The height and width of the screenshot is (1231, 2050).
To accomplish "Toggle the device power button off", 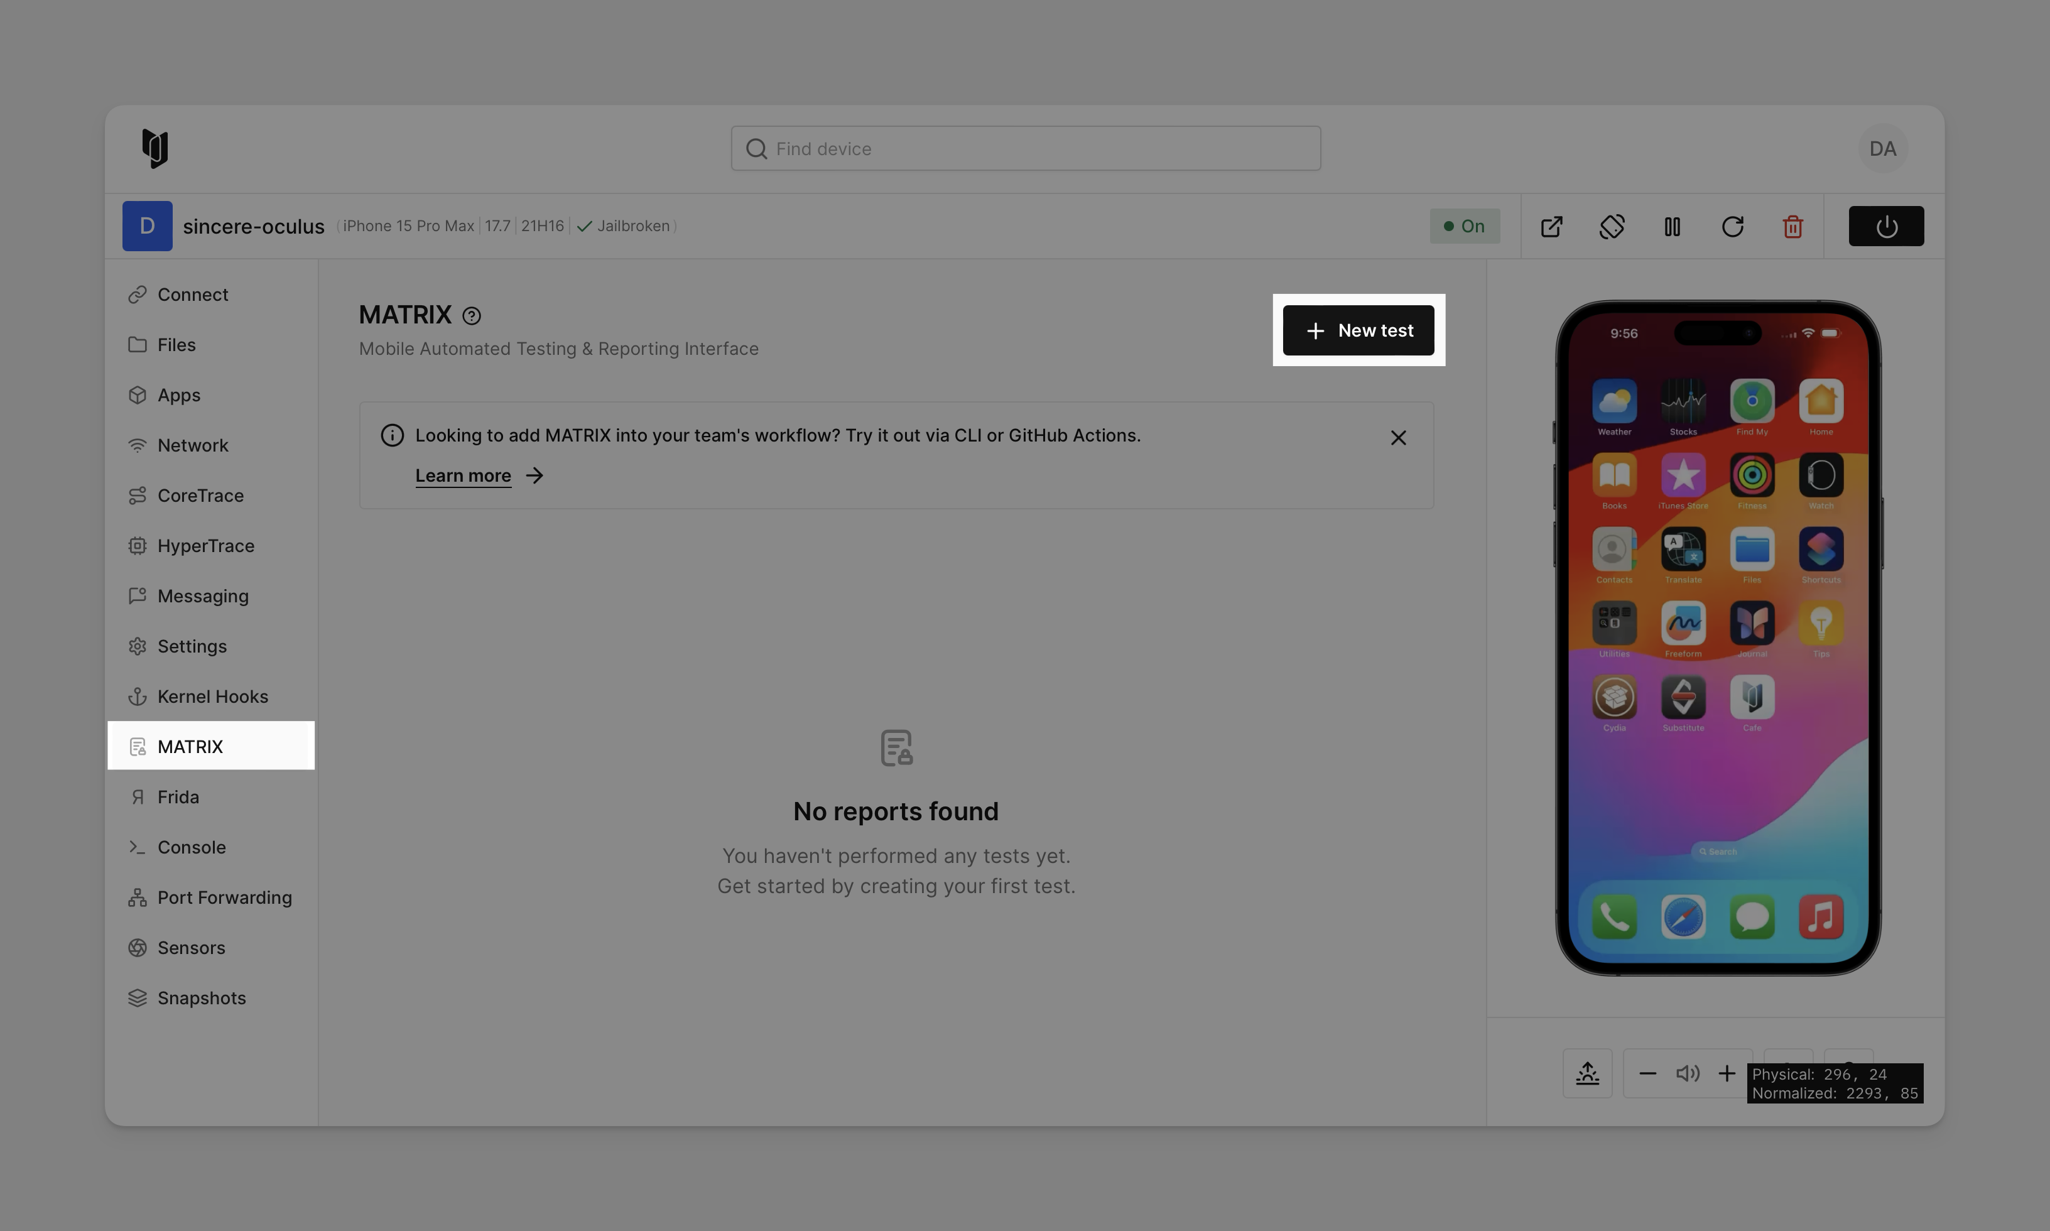I will [x=1886, y=225].
